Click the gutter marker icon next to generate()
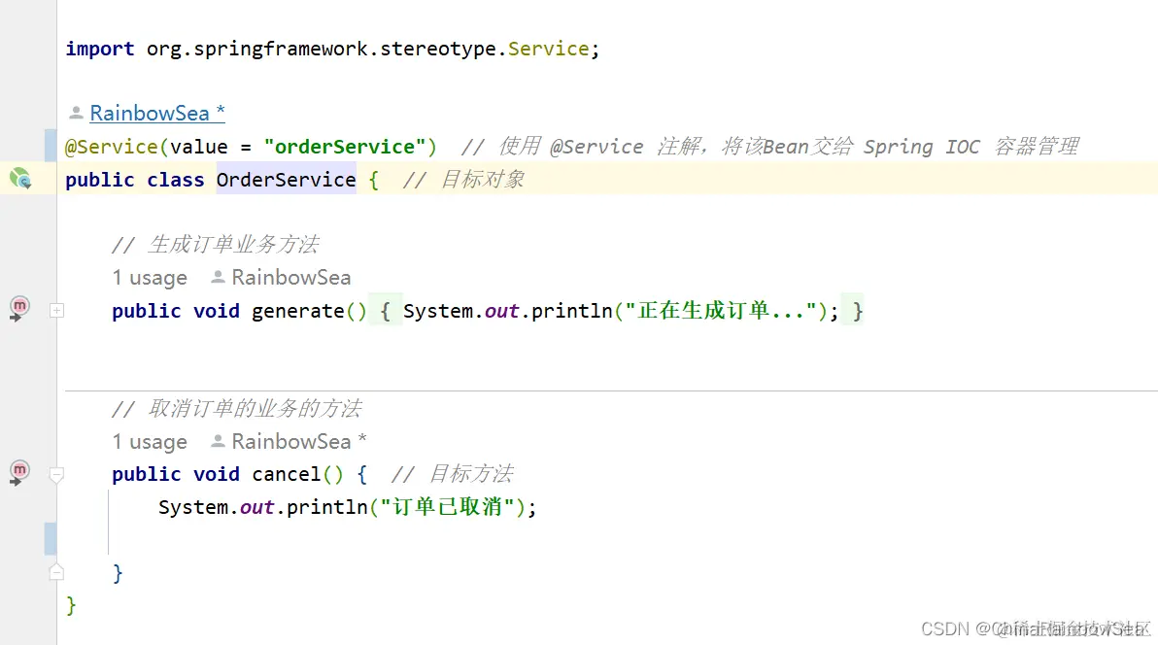The image size is (1158, 645). 19,309
